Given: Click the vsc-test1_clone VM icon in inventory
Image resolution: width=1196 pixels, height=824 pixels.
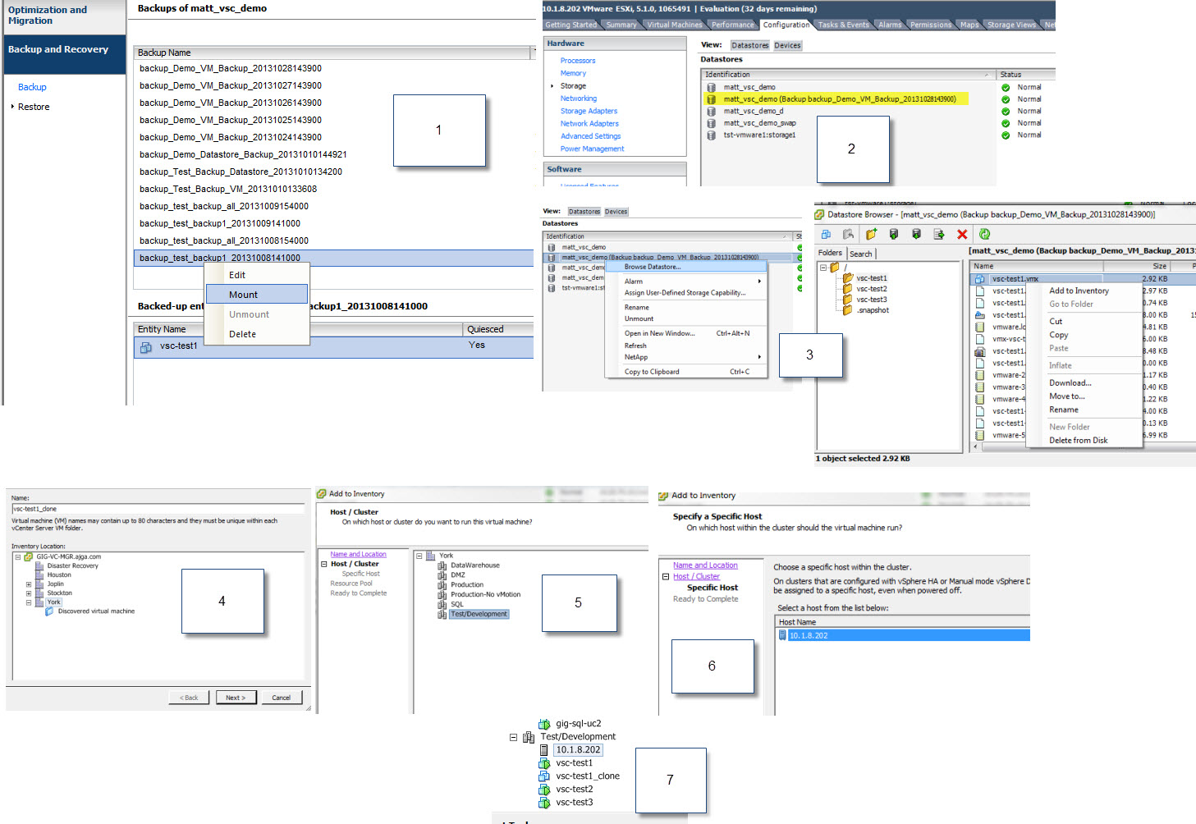Looking at the screenshot, I should point(543,776).
